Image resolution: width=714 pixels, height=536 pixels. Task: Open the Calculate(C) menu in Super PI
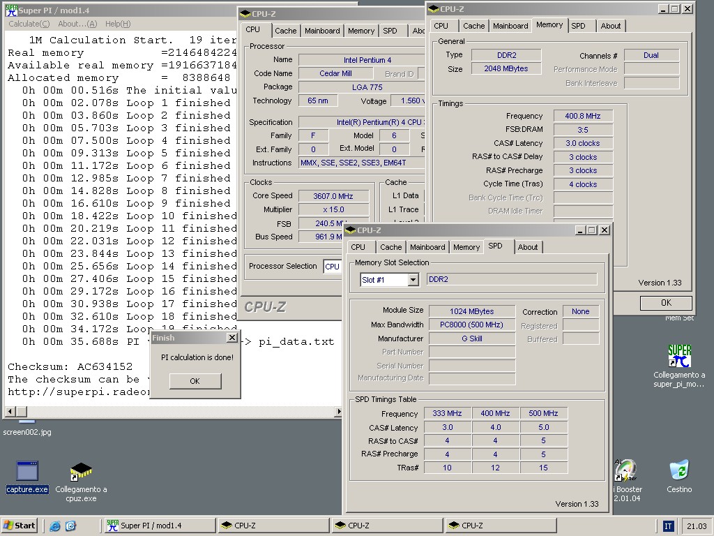tap(29, 24)
